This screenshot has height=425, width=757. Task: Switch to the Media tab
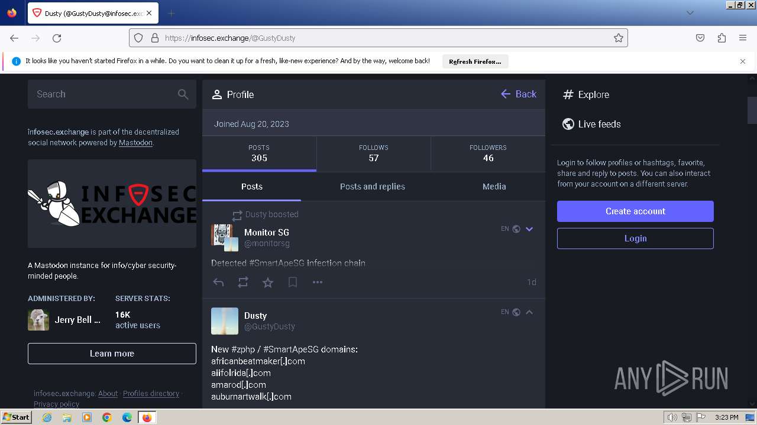tap(494, 187)
